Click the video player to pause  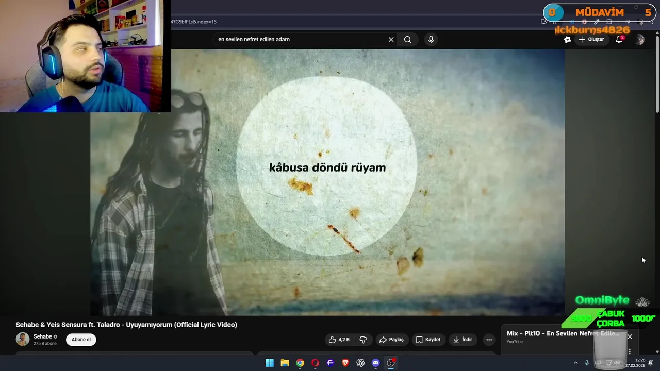click(x=327, y=182)
